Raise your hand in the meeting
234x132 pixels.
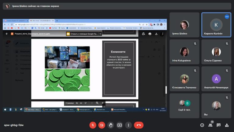coord(111,125)
